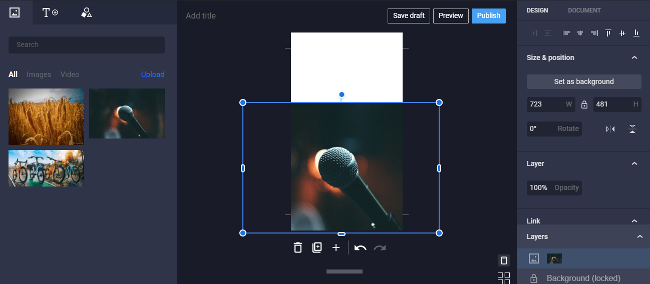Click the redo arrow
Screen dimensions: 650x284
point(380,248)
